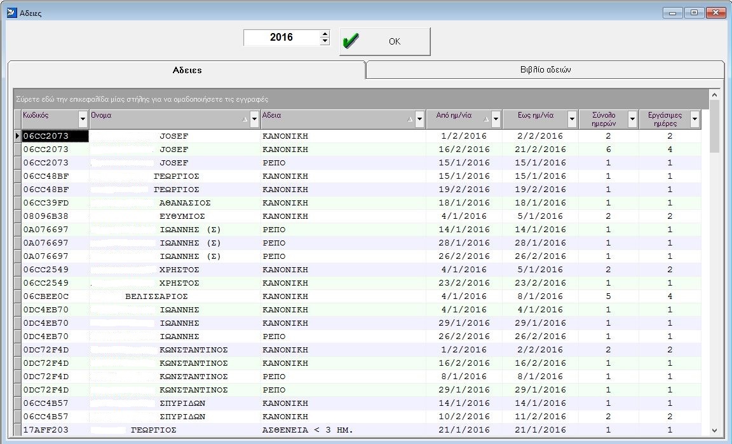Expand the Άδεια column filter dropdown
This screenshot has height=444, width=732.
click(x=419, y=120)
